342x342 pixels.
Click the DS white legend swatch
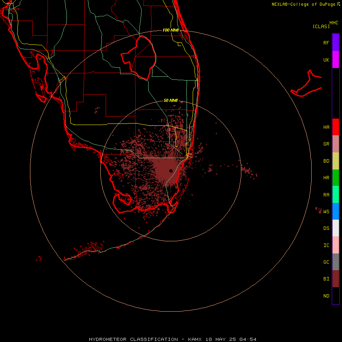(336, 228)
